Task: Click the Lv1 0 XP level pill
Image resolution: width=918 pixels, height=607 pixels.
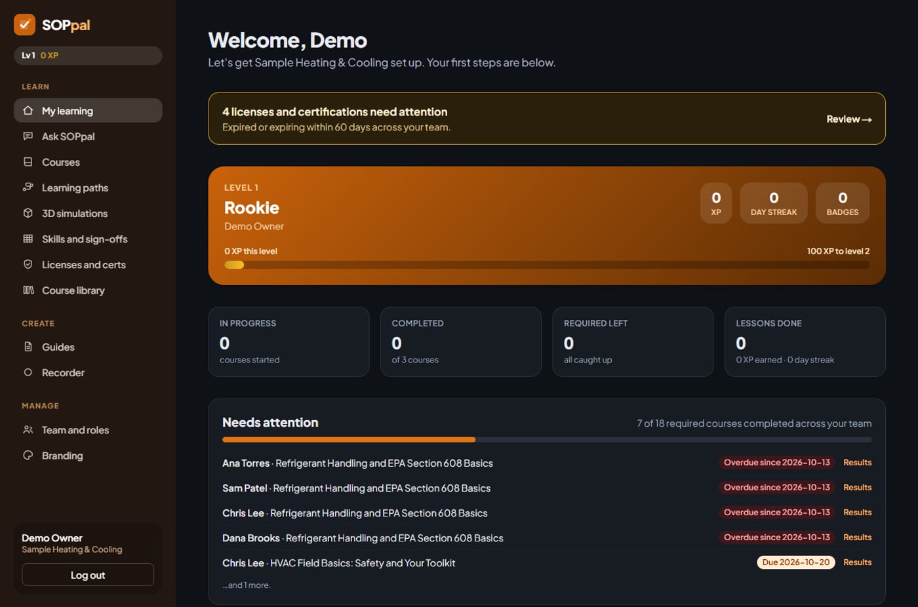Action: (x=88, y=56)
